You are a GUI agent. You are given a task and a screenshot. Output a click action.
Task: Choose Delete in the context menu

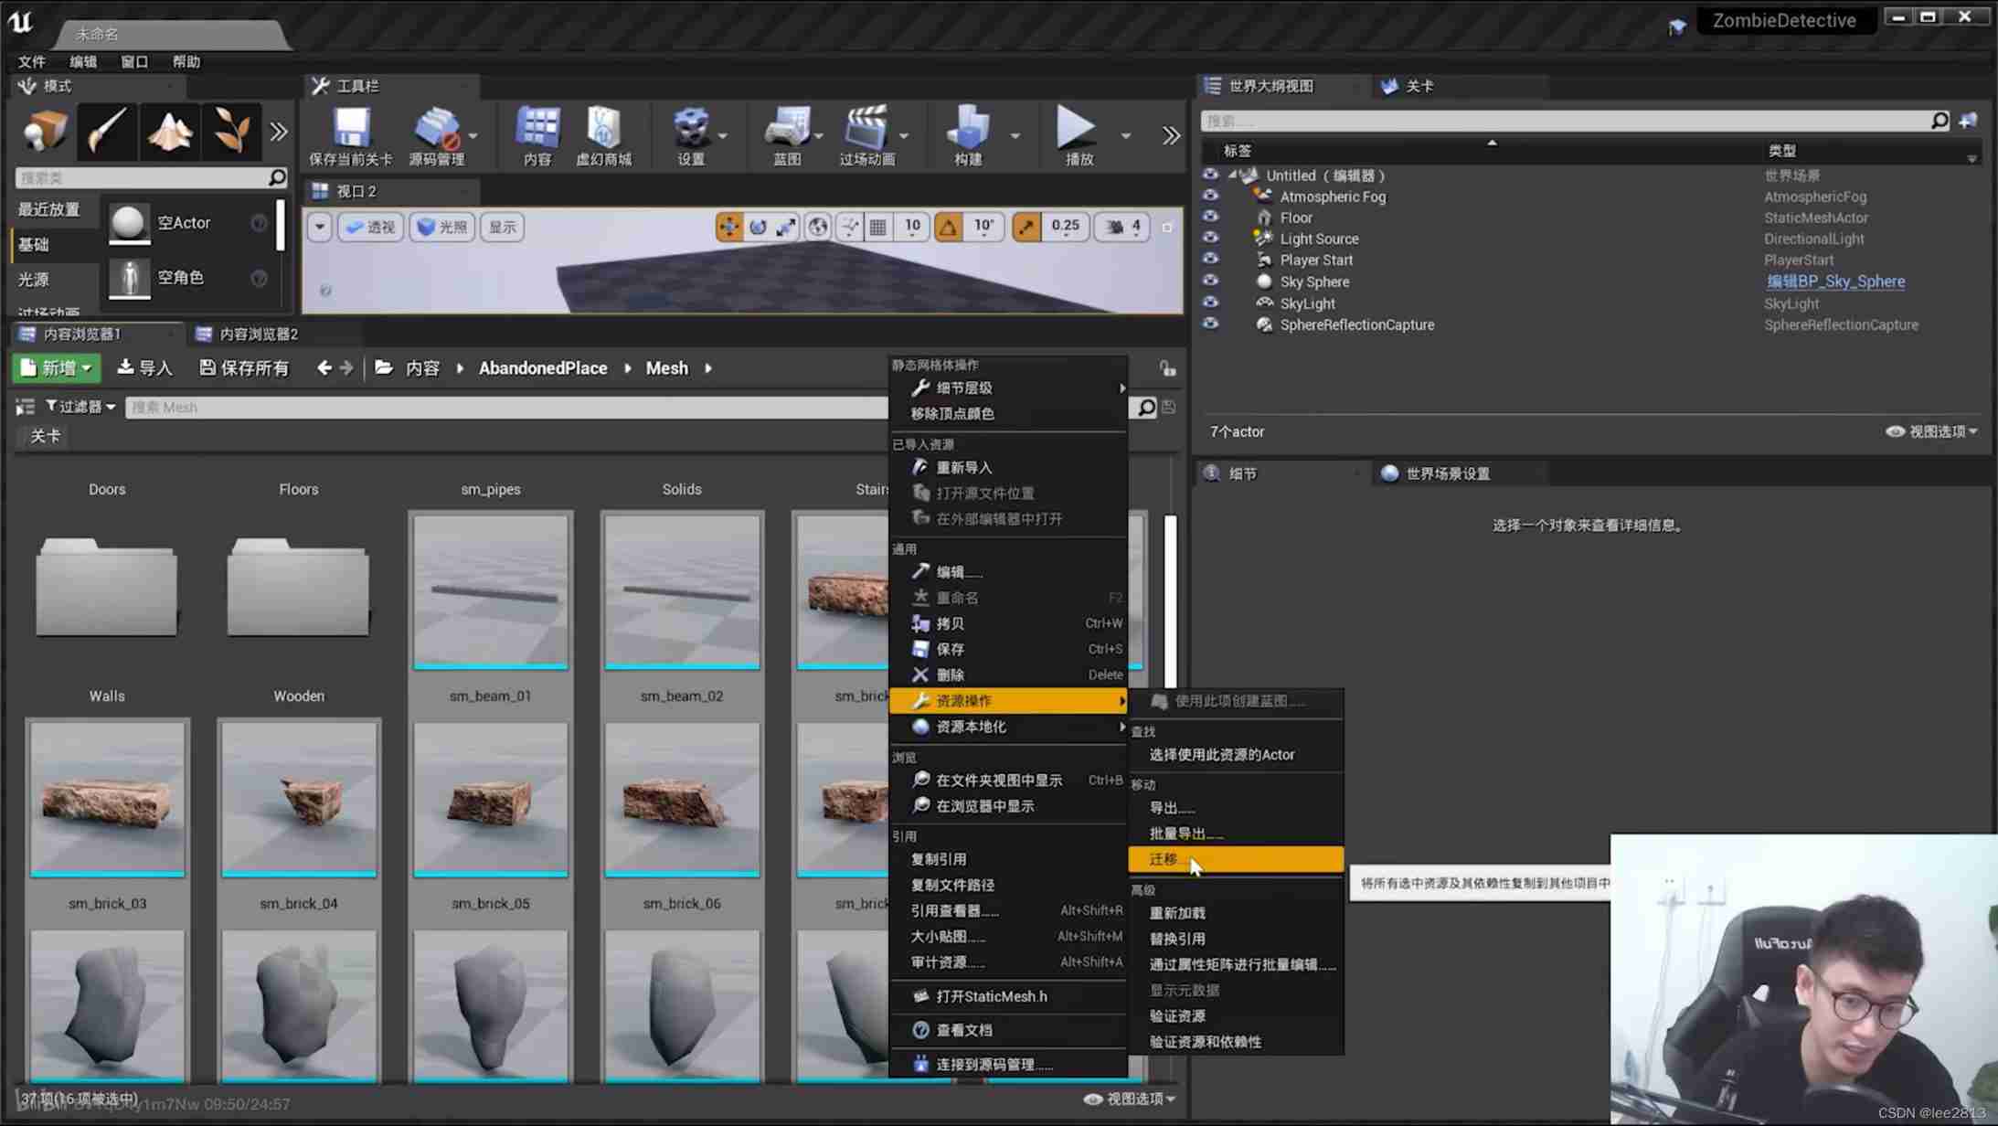[x=1008, y=675]
